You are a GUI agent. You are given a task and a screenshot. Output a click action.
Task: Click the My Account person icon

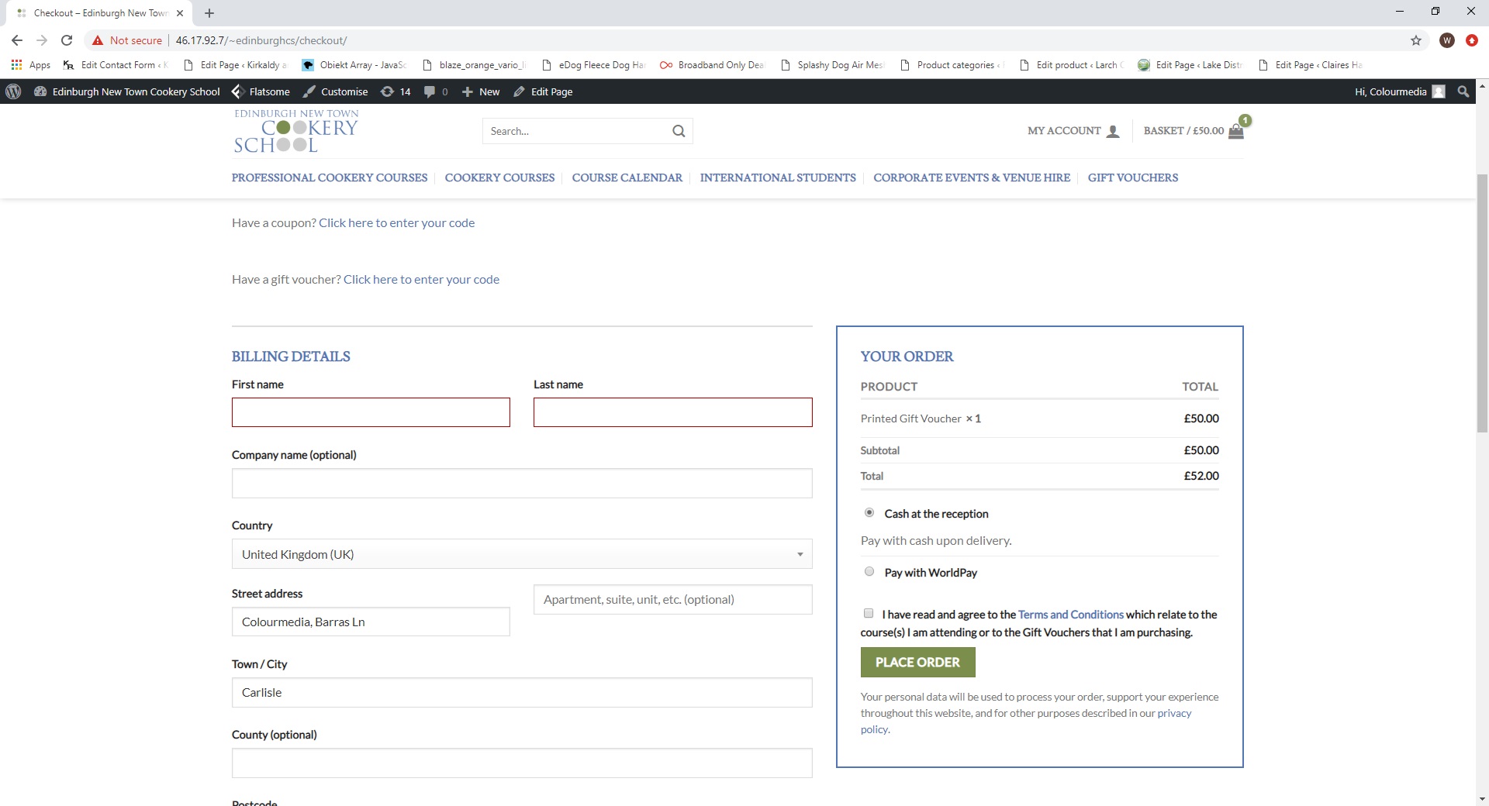pyautogui.click(x=1113, y=131)
